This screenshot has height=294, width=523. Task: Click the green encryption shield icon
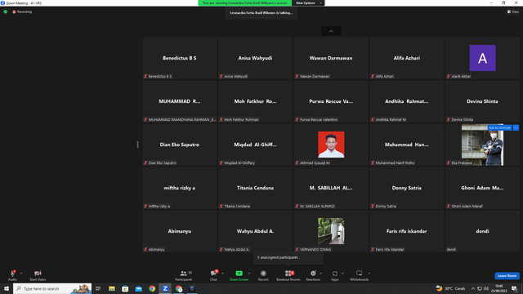[x=6, y=11]
